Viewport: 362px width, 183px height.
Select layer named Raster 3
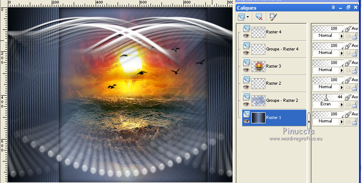pyautogui.click(x=273, y=66)
